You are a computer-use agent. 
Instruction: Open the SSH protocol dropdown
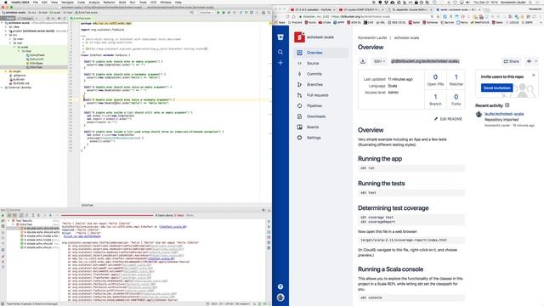pyautogui.click(x=379, y=61)
